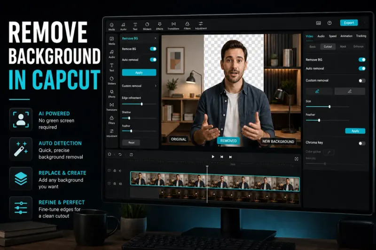
Task: Enable the Chroma key switch
Action: coord(362,144)
